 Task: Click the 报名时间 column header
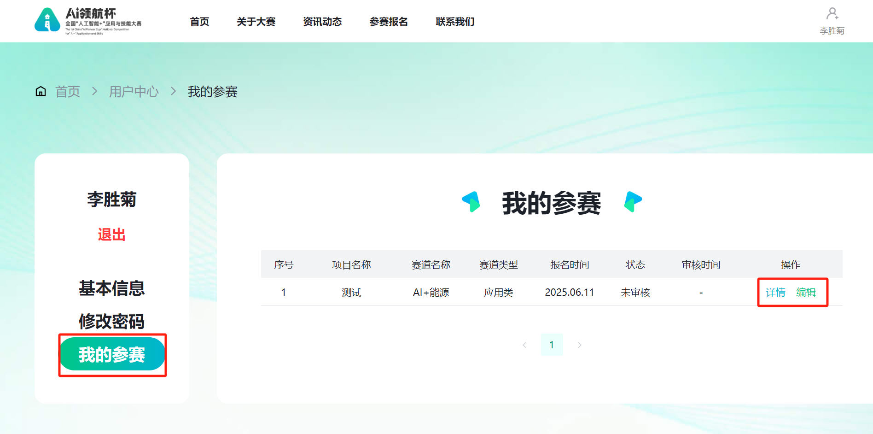[570, 265]
